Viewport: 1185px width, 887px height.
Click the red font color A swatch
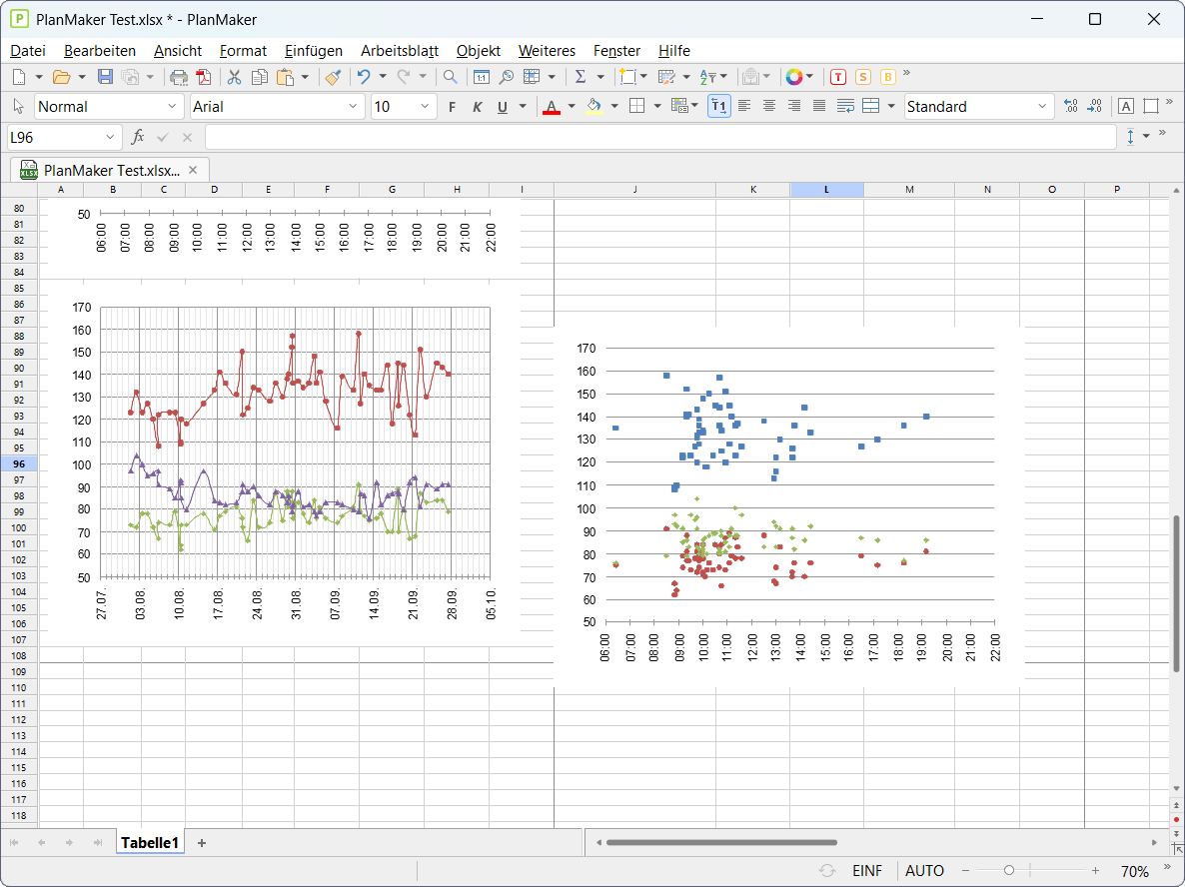point(551,107)
